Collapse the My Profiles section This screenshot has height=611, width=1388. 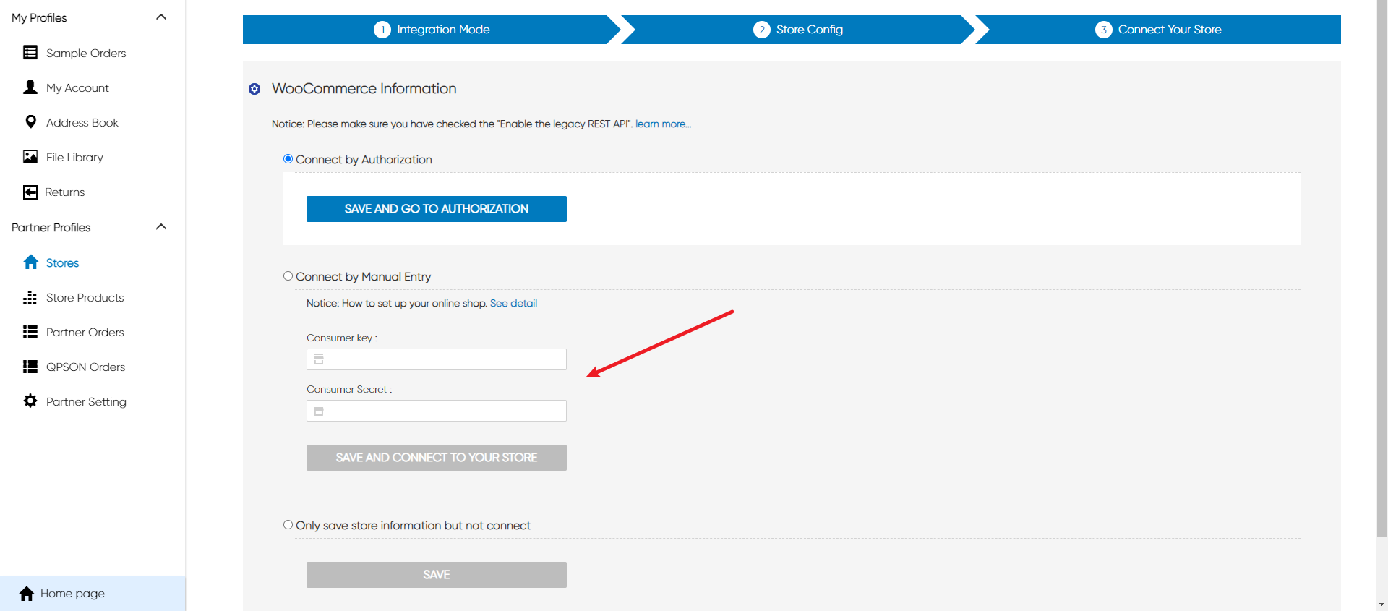161,17
